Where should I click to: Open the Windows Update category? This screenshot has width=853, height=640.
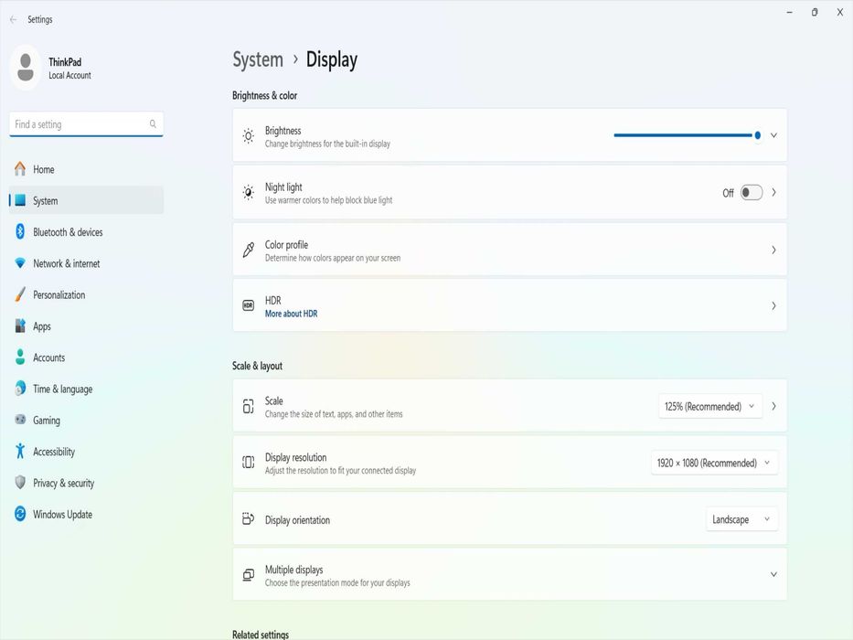coord(86,514)
